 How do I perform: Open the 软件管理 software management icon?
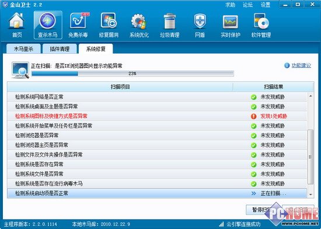[261, 25]
